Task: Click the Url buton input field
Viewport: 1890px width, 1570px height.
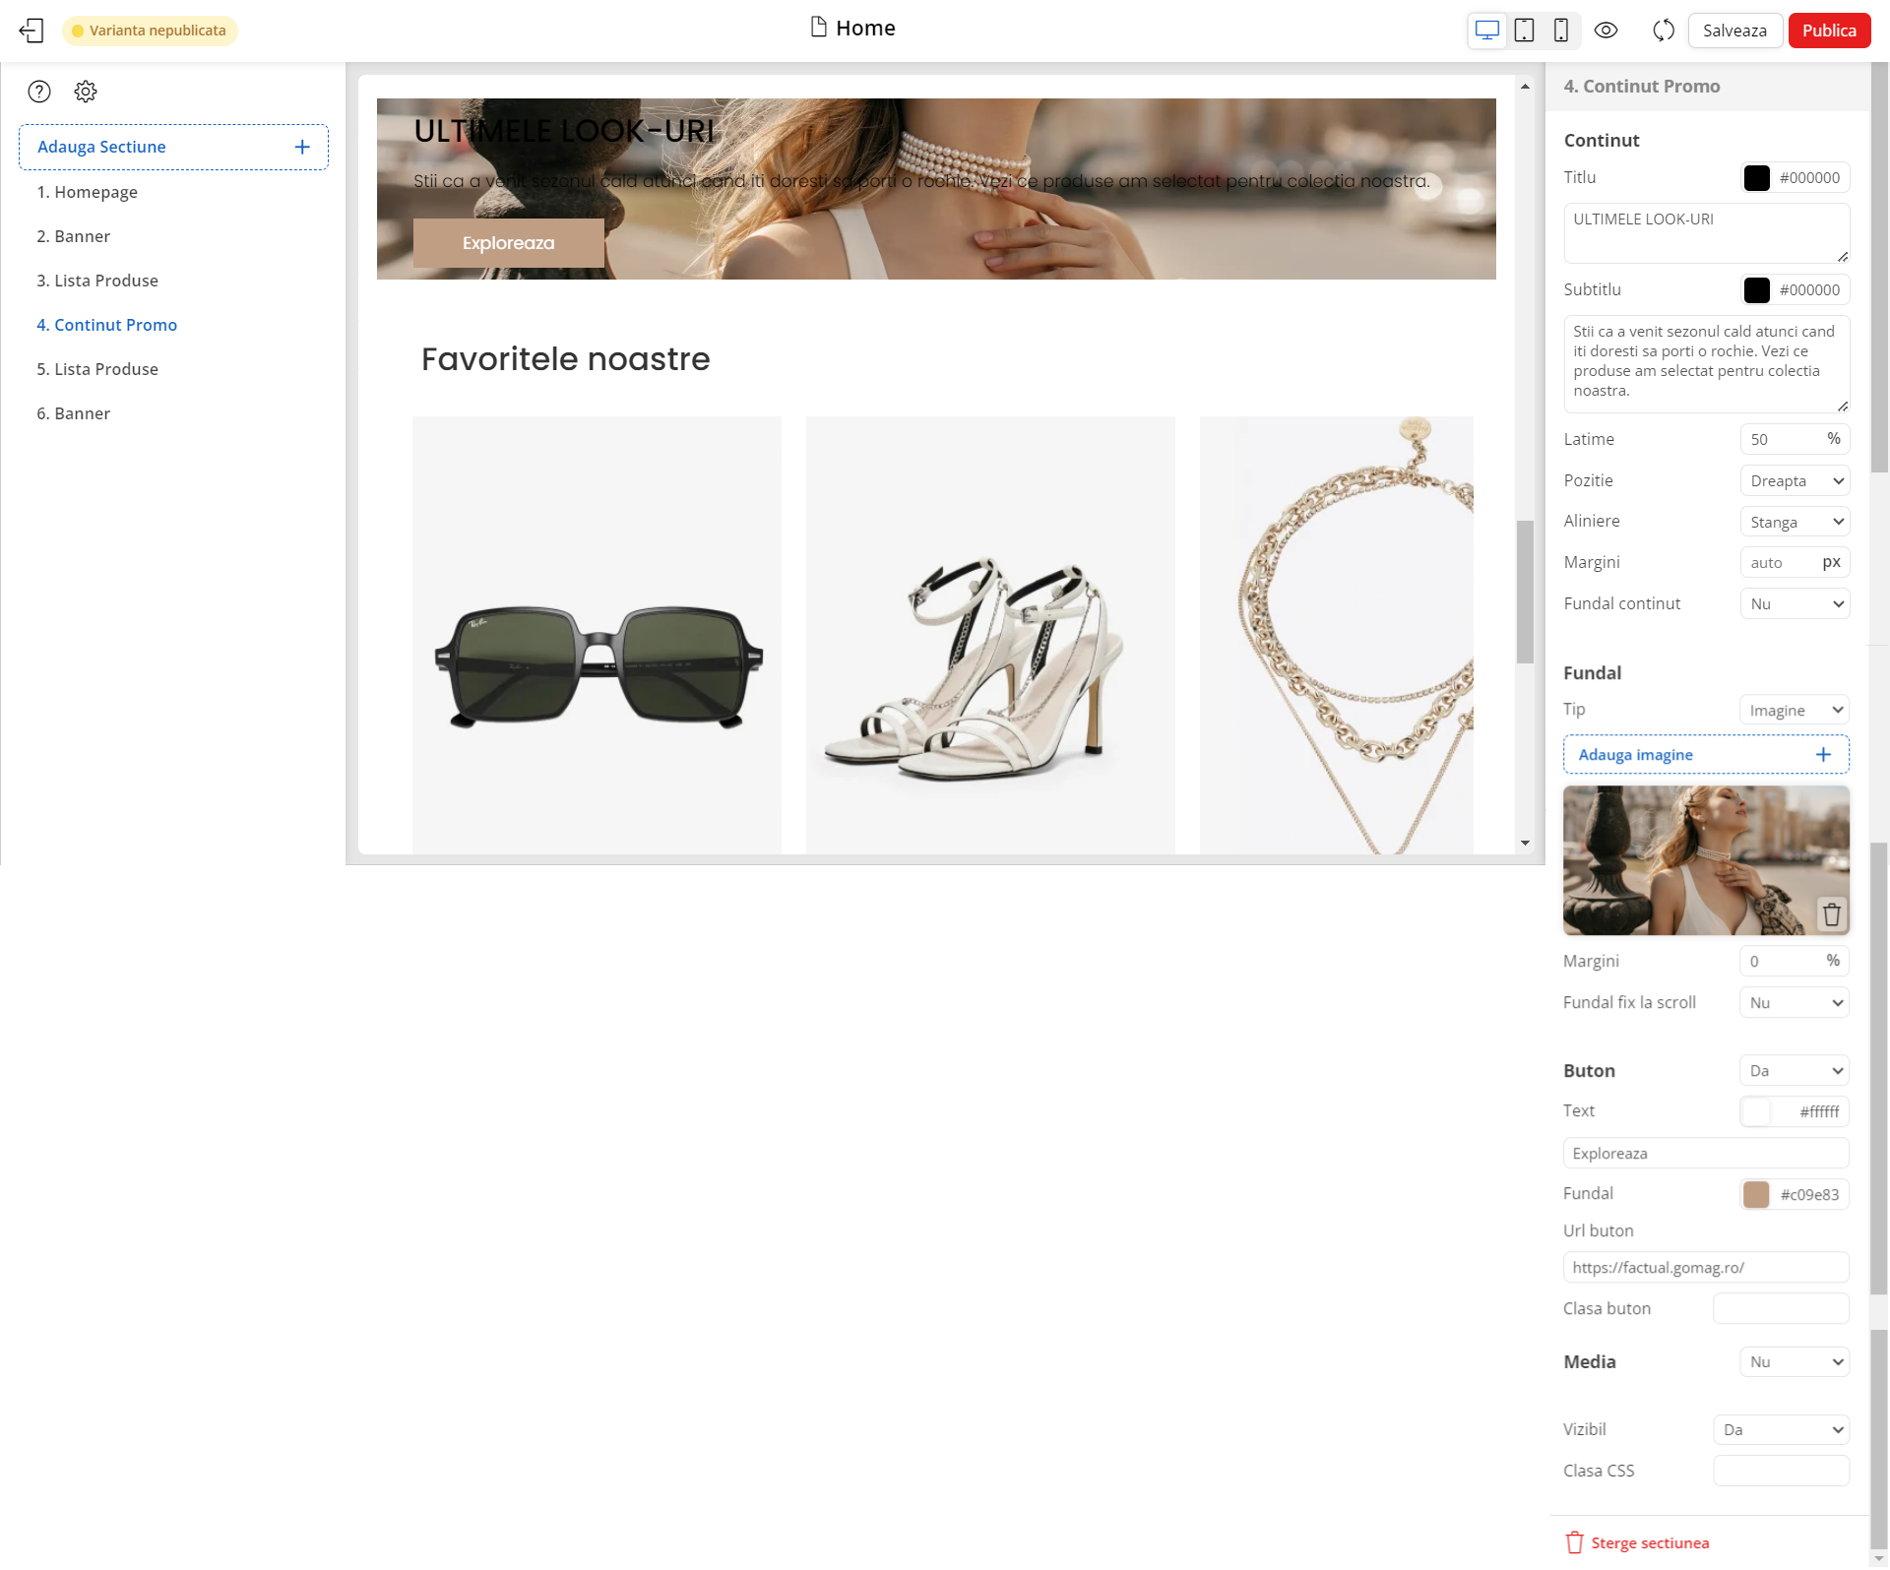Action: tap(1705, 1268)
